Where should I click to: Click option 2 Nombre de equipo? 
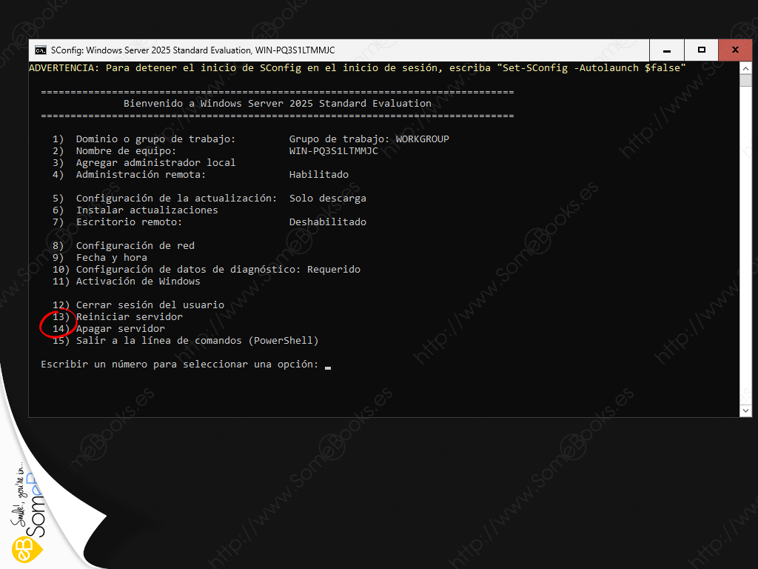click(x=126, y=151)
